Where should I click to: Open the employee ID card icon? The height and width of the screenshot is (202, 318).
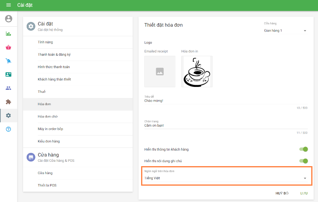[8, 75]
